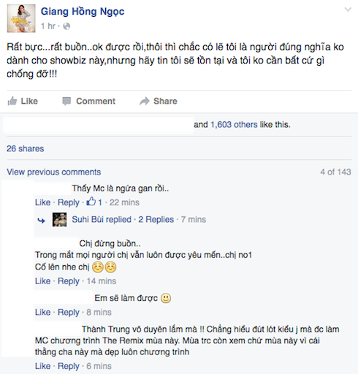Like the 'Thấy Mc là ngứa gan' comment
Screen dimensions: 358x374
(42, 202)
